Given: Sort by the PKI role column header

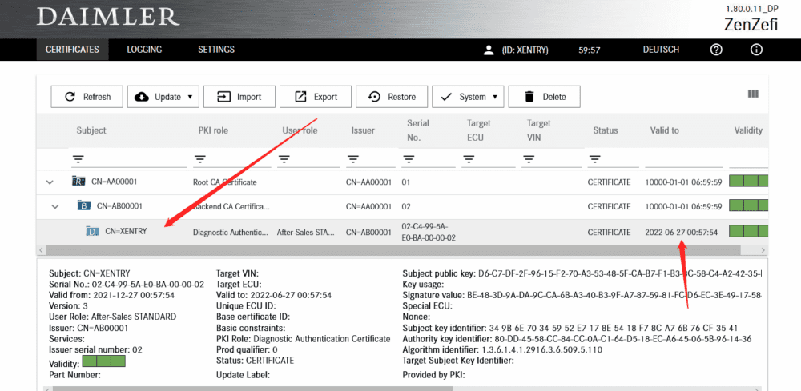Looking at the screenshot, I should [x=213, y=130].
